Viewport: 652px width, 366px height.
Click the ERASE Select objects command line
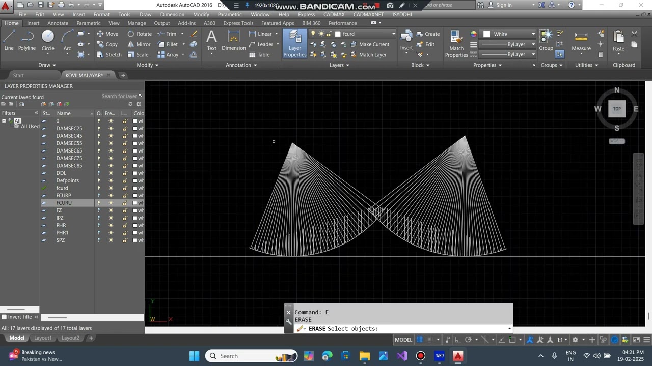398,329
